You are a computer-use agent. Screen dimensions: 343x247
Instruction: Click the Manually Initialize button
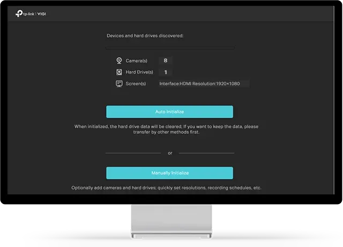pyautogui.click(x=169, y=173)
